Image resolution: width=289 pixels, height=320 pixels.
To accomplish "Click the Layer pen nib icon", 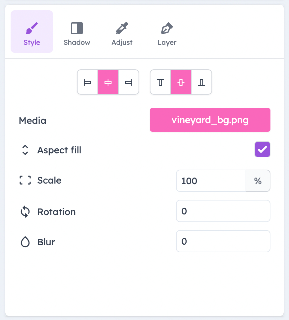I will pos(167,28).
